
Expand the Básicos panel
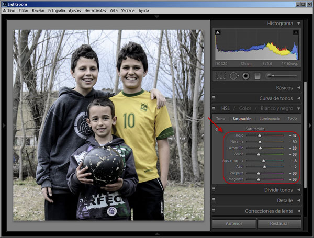[299, 88]
